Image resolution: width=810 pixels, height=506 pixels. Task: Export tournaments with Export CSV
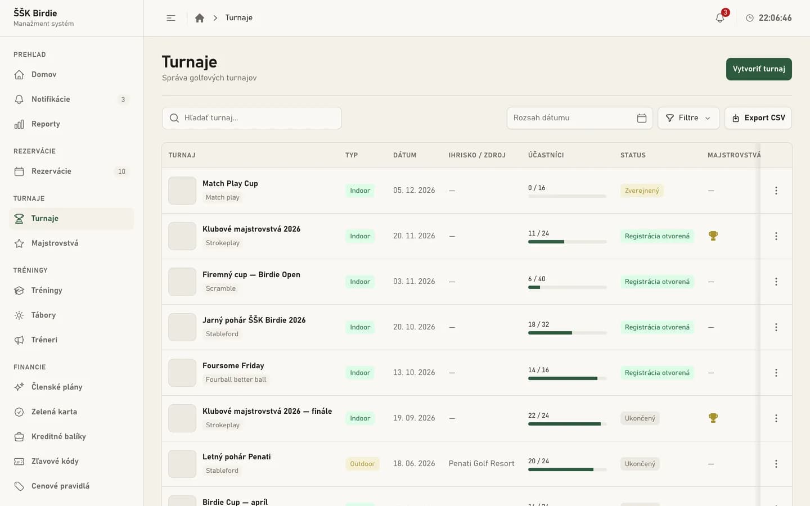[x=758, y=118]
